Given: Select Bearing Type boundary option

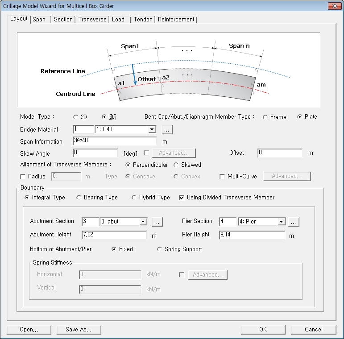Looking at the screenshot, I should [79, 198].
